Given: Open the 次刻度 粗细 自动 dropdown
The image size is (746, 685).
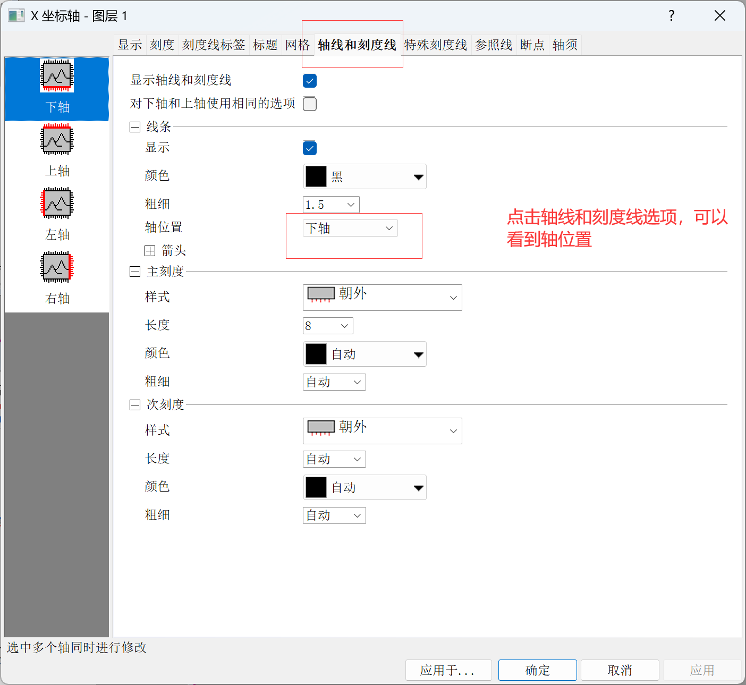Looking at the screenshot, I should click(334, 515).
